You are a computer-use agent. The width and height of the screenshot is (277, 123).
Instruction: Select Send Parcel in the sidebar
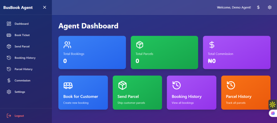[x=22, y=46]
